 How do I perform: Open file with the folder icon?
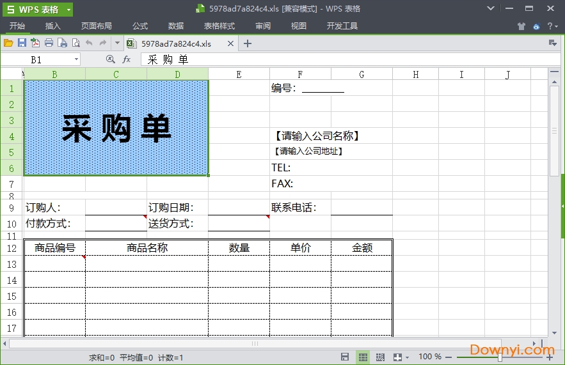click(x=8, y=43)
